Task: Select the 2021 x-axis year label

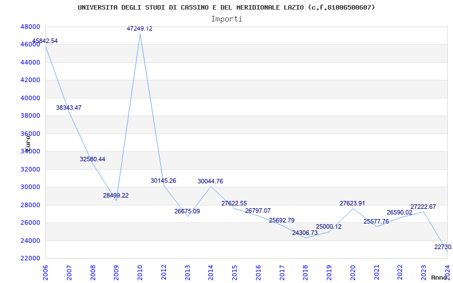Action: tap(377, 273)
